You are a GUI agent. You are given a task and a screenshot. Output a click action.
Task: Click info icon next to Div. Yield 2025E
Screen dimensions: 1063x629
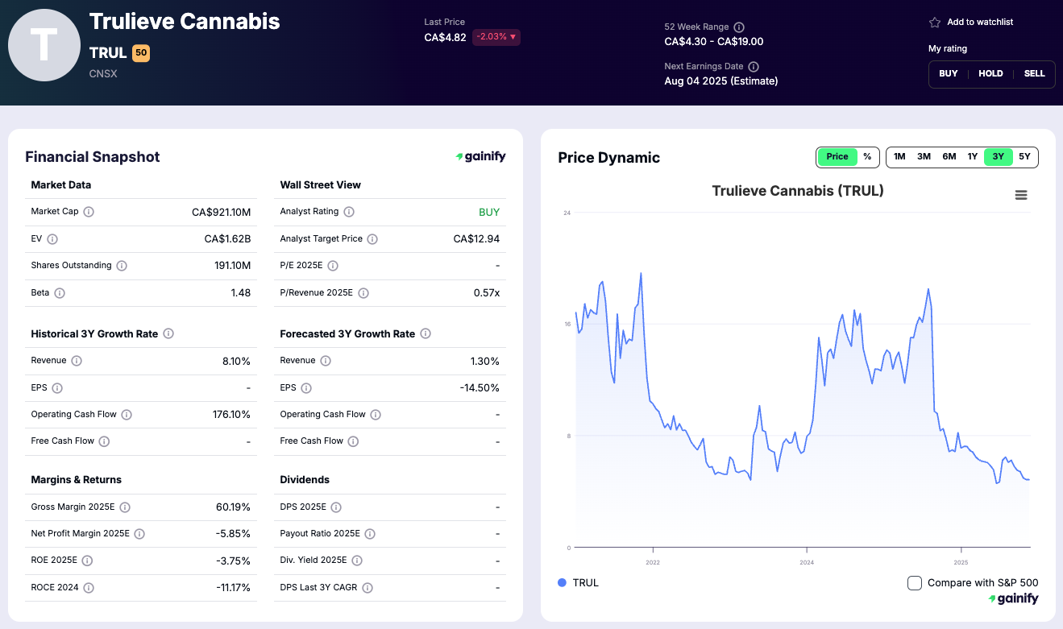(357, 561)
